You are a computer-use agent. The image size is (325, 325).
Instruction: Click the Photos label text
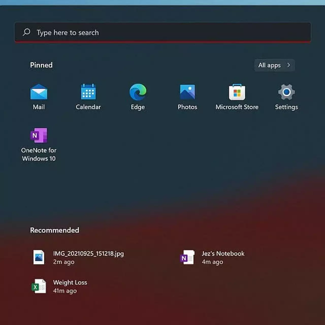point(187,107)
